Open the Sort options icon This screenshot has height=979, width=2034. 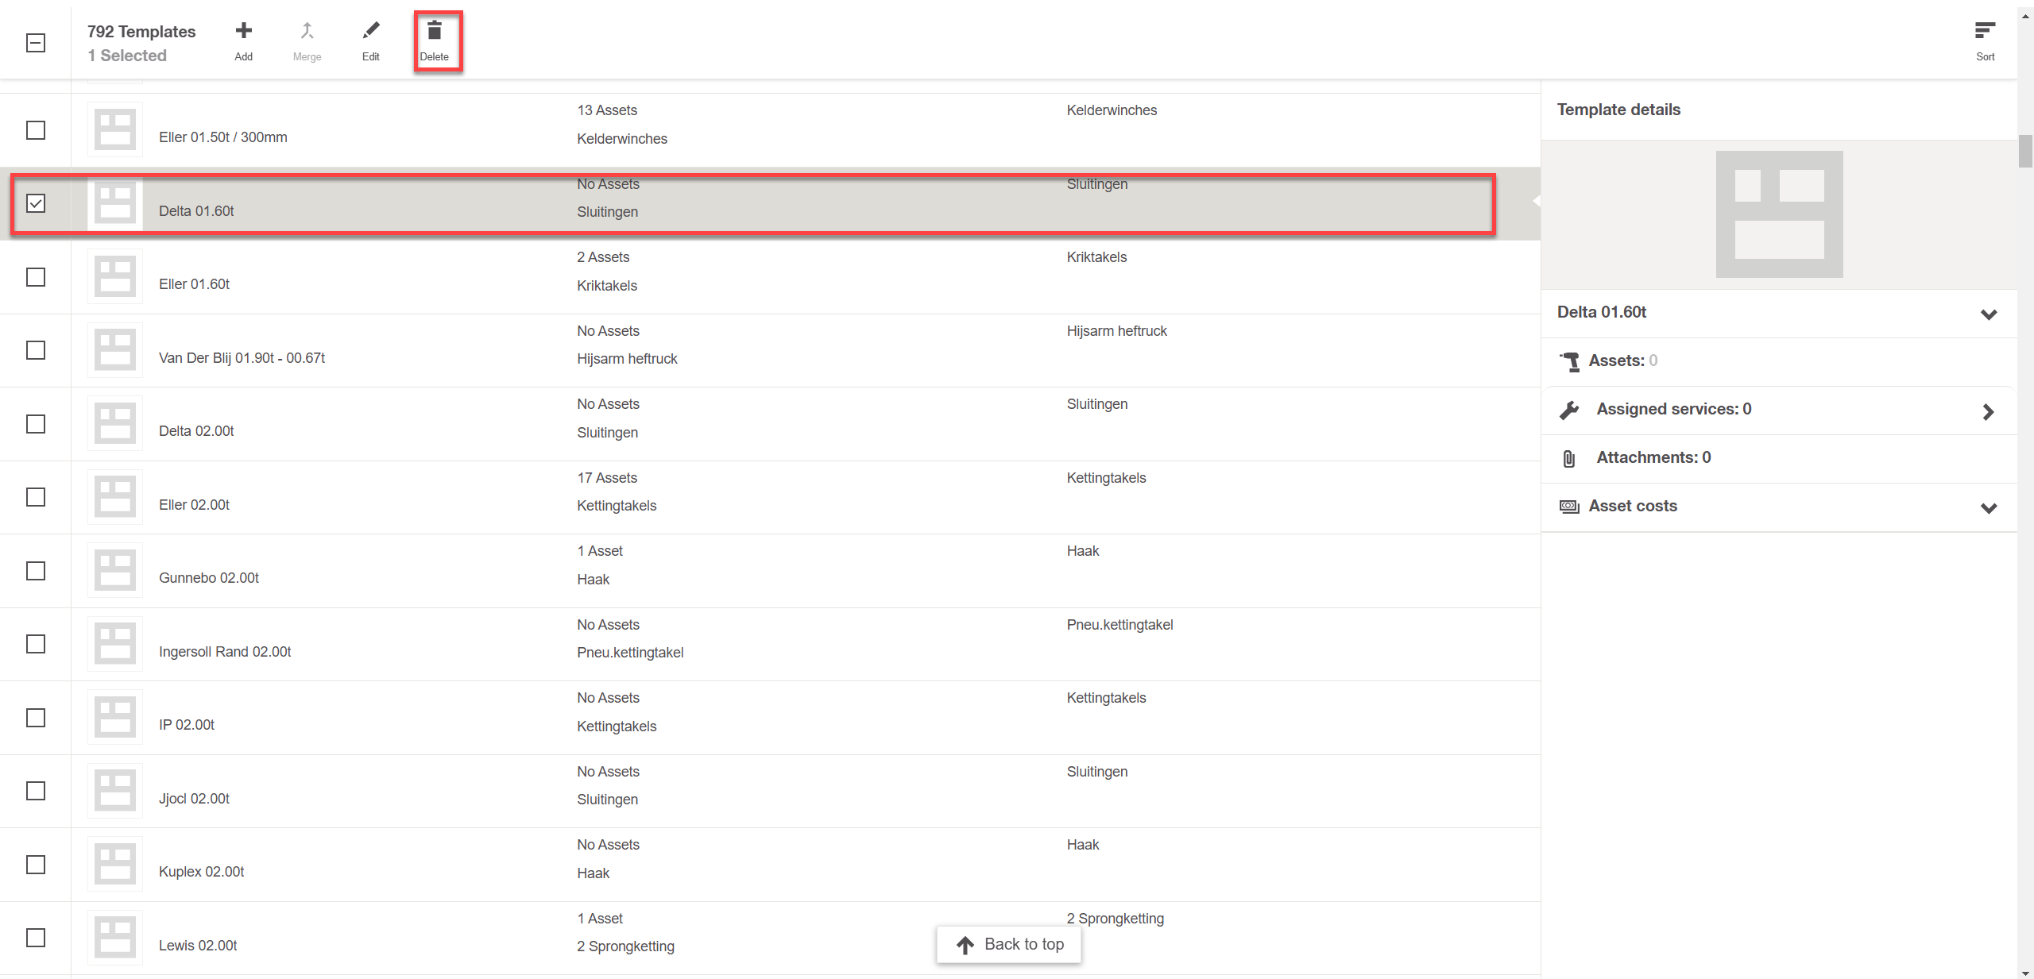tap(1985, 31)
